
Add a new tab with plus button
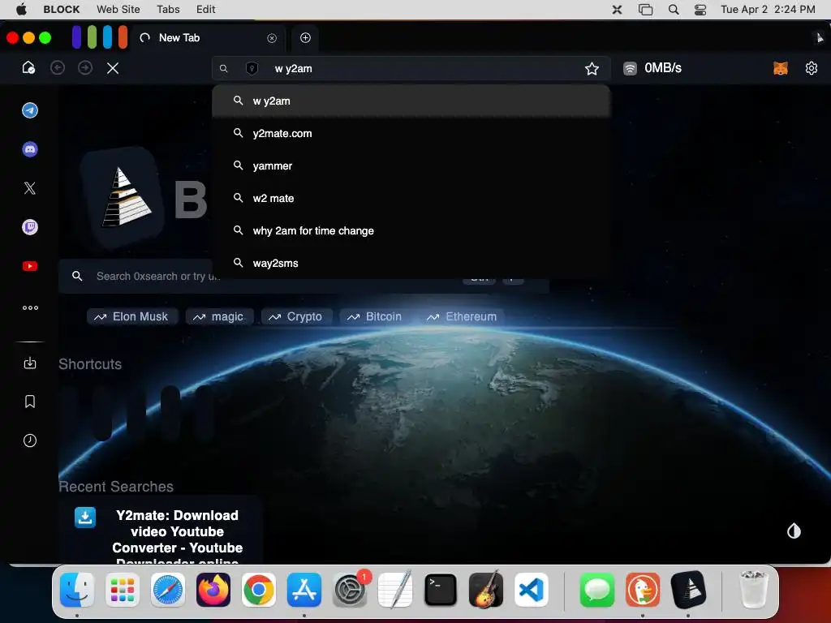pos(305,37)
